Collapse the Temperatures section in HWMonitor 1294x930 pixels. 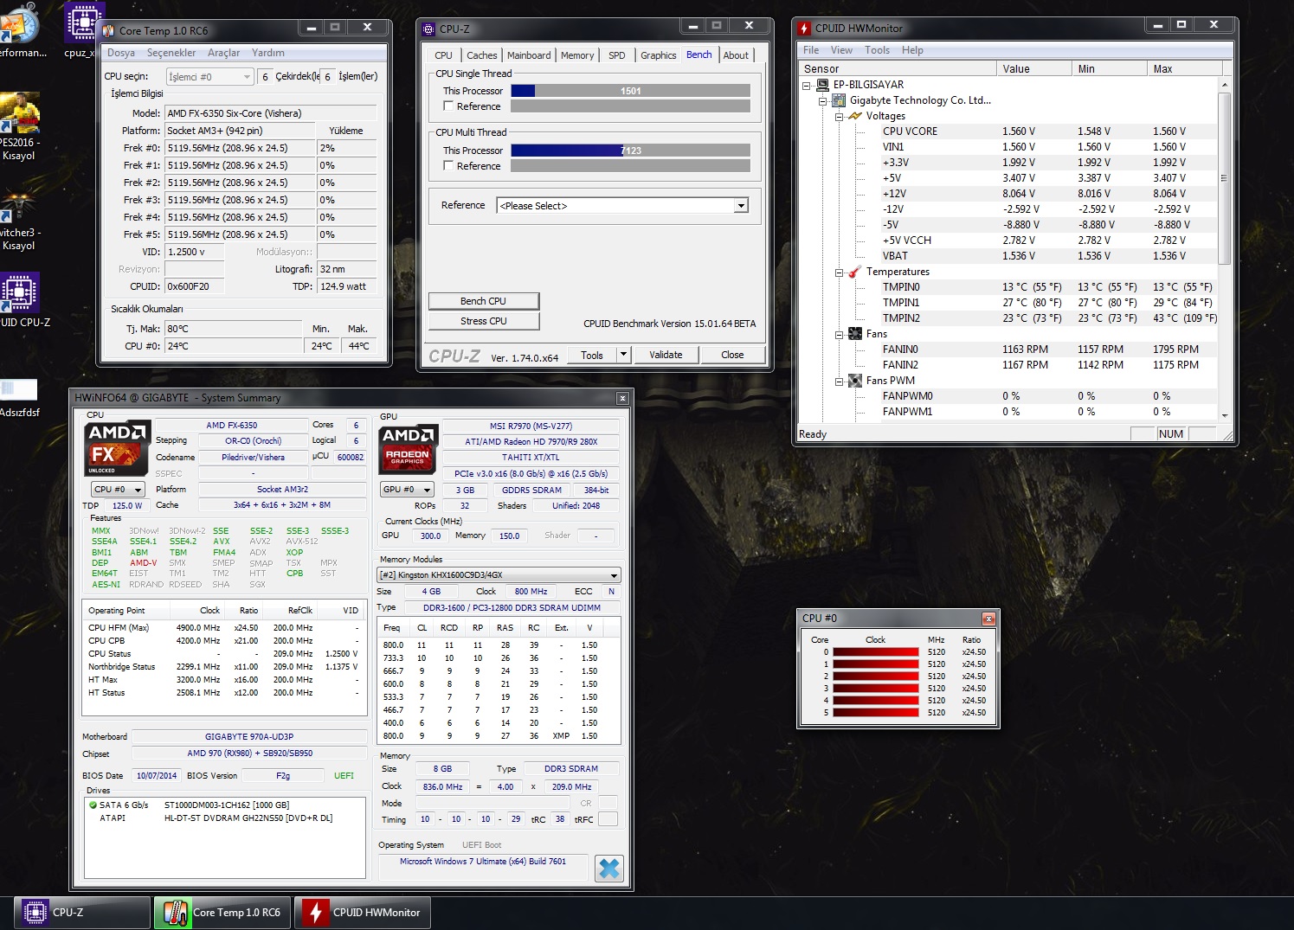click(839, 273)
